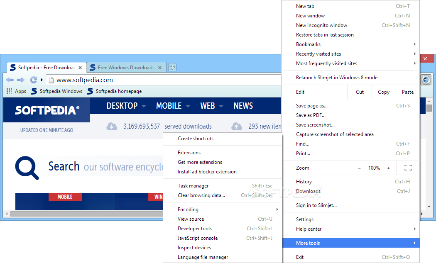
Task: Reload the page with refresh icon
Action: pos(33,80)
